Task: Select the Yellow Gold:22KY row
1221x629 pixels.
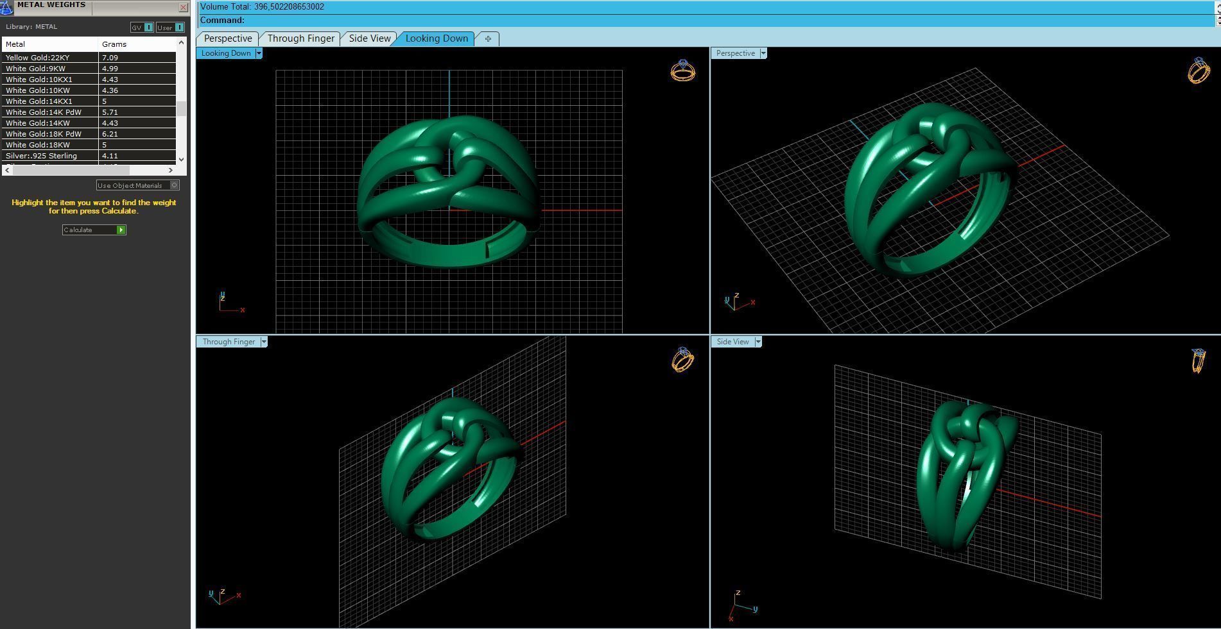Action: coord(89,58)
